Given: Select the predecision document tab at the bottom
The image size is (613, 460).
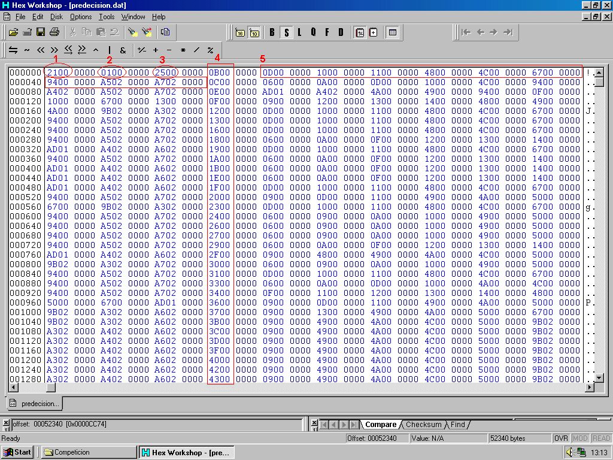Looking at the screenshot, I should tap(35, 404).
